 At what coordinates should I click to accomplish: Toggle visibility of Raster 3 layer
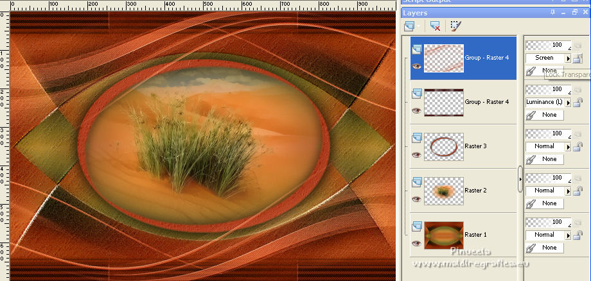click(416, 155)
